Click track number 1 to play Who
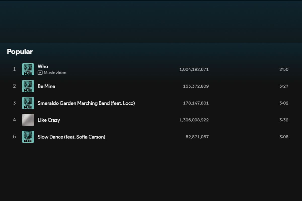Screen dimensions: 302x201 14,69
